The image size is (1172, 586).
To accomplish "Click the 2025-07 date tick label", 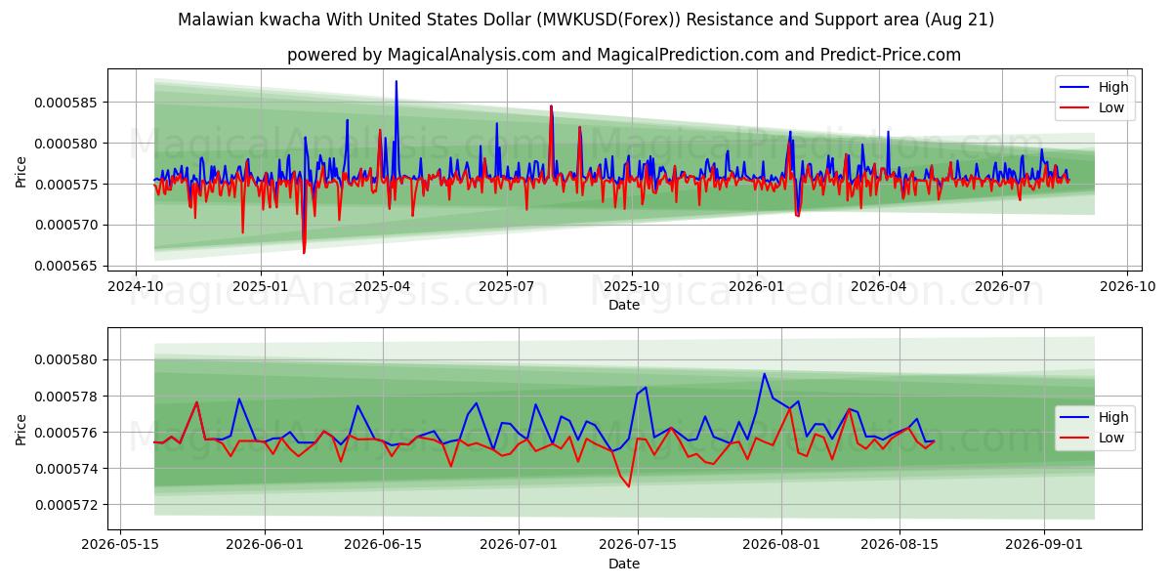I will [x=506, y=286].
